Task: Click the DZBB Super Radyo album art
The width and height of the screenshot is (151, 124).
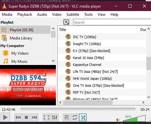Action: (x=28, y=85)
